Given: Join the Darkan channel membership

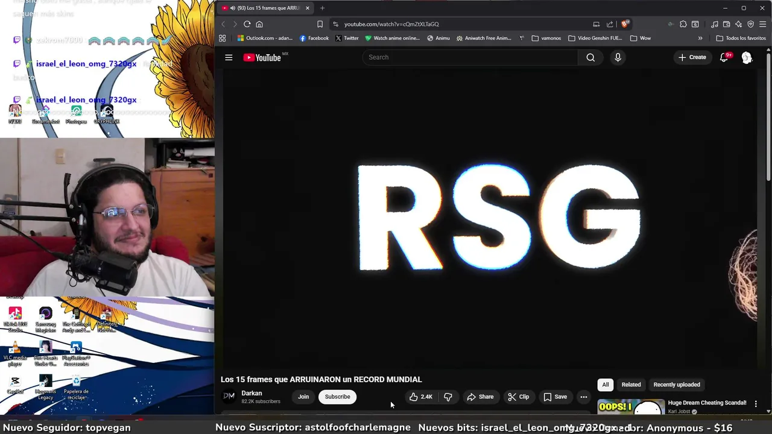Looking at the screenshot, I should click(x=303, y=397).
